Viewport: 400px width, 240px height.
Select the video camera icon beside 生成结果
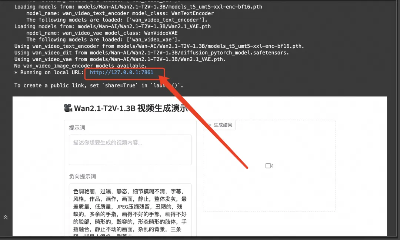click(210, 125)
